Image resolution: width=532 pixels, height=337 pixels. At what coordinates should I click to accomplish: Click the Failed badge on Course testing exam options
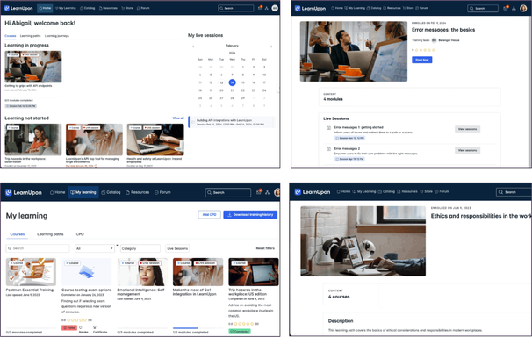point(69,328)
